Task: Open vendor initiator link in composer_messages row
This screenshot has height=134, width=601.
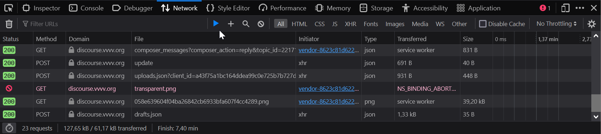Action: [328, 50]
